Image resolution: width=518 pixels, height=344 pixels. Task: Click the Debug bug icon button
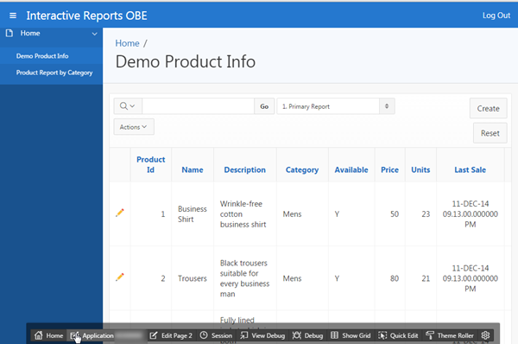click(307, 335)
